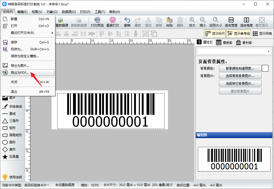Viewport: 274px width, 189px height.
Task: Open the Object (对象) menu
Action: pyautogui.click(x=52, y=12)
